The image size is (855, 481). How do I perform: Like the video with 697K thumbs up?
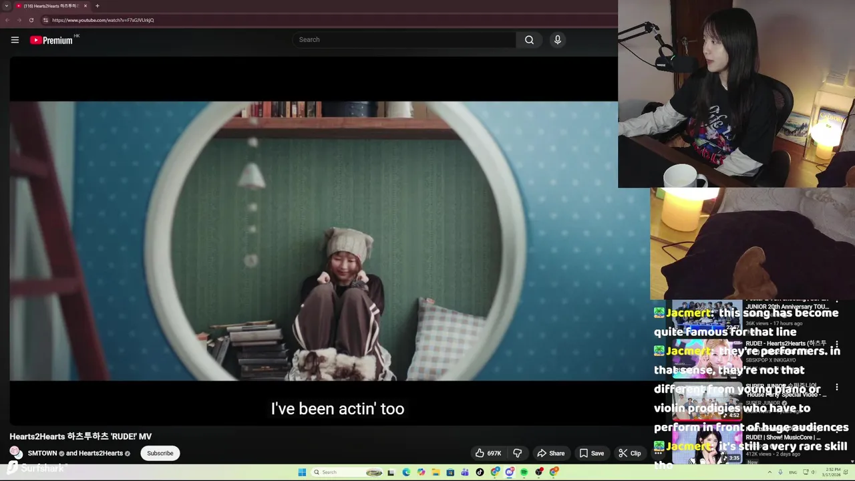pos(488,453)
